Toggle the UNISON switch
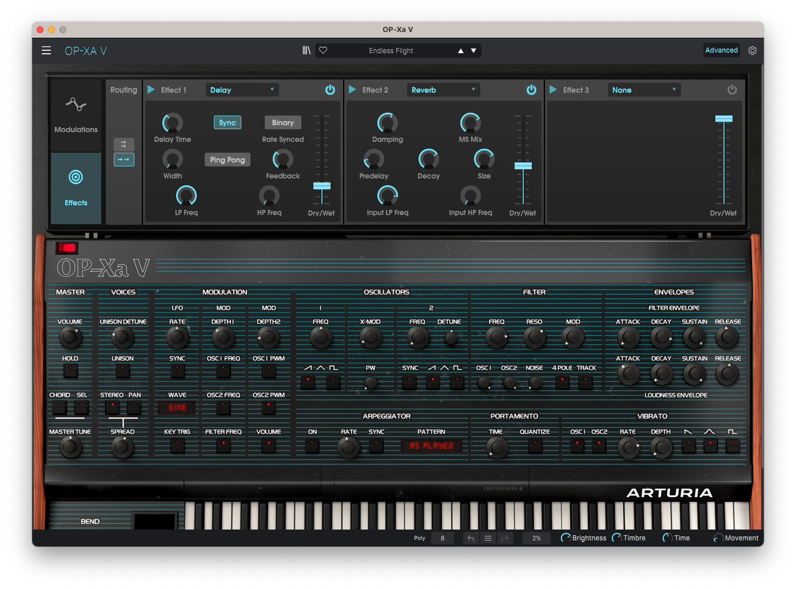 point(122,371)
